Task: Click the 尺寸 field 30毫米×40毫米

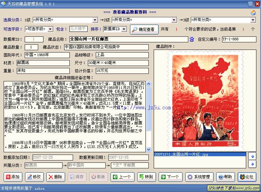Action: click(118, 63)
